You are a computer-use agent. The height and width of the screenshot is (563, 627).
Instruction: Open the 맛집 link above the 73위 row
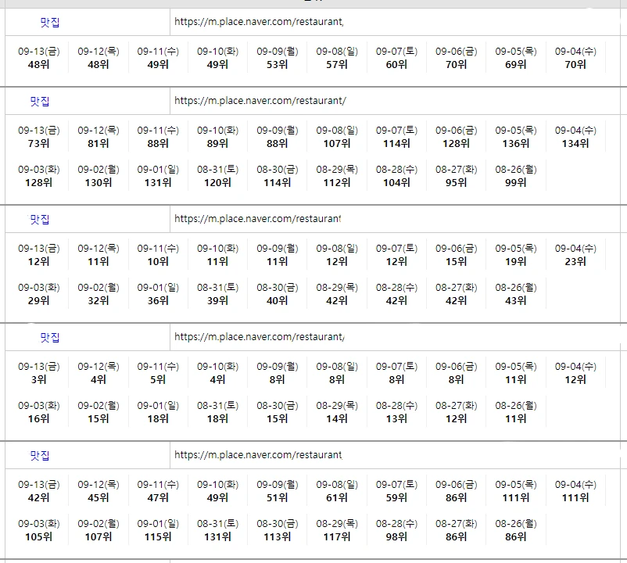click(40, 101)
